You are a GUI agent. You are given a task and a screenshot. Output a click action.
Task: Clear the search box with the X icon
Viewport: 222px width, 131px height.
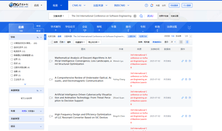135,16
